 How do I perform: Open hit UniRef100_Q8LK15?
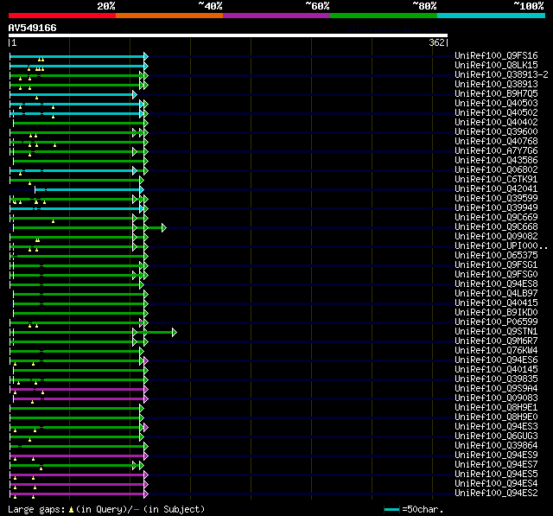pos(496,65)
